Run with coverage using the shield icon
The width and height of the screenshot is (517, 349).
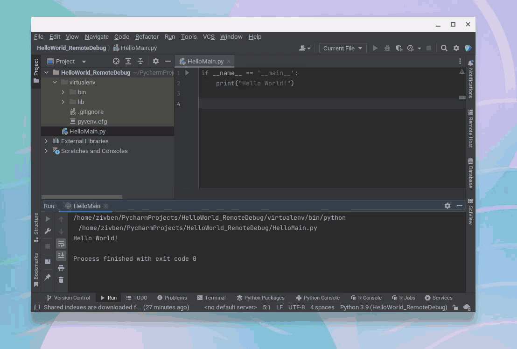coord(399,48)
